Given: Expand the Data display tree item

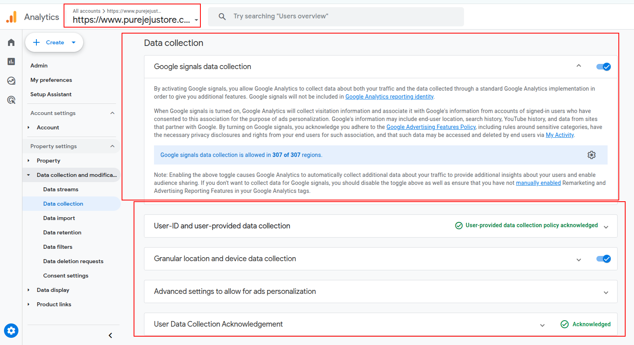Looking at the screenshot, I should (53, 290).
